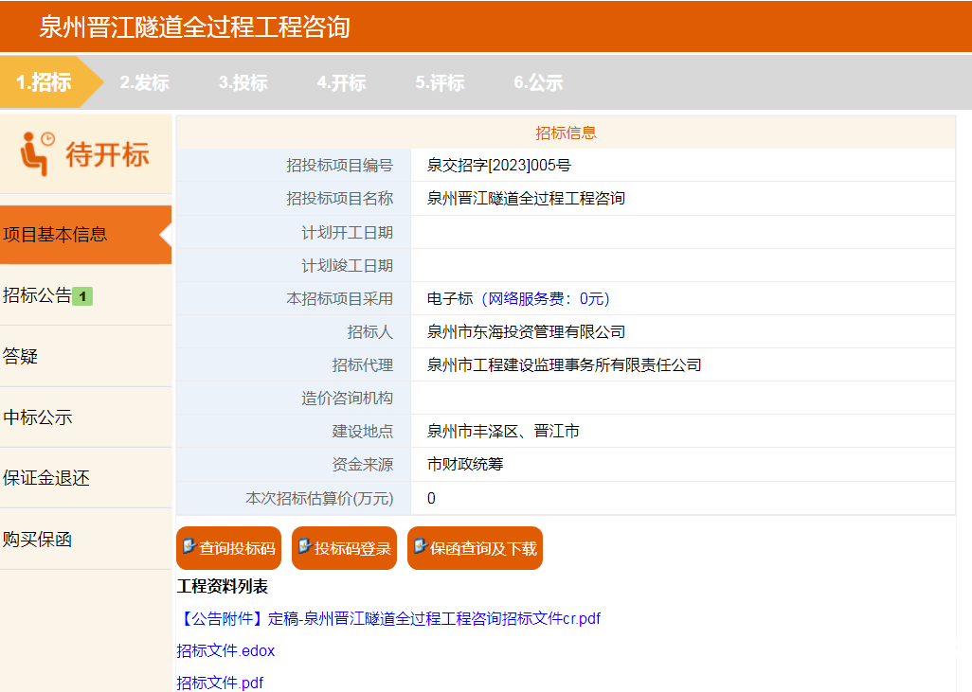972x692 pixels.
Task: Click the document icon on 查询投标码 button
Action: [x=189, y=546]
